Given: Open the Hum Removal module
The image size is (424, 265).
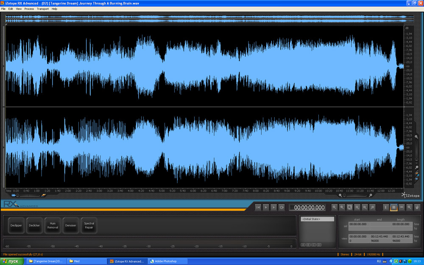Looking at the screenshot, I should click(x=53, y=226).
